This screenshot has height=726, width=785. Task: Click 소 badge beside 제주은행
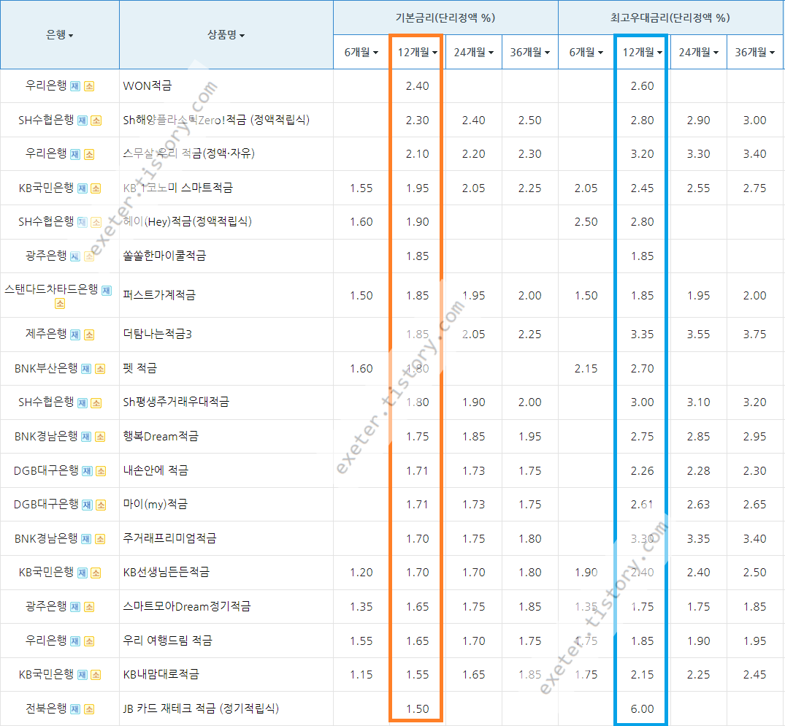[89, 335]
